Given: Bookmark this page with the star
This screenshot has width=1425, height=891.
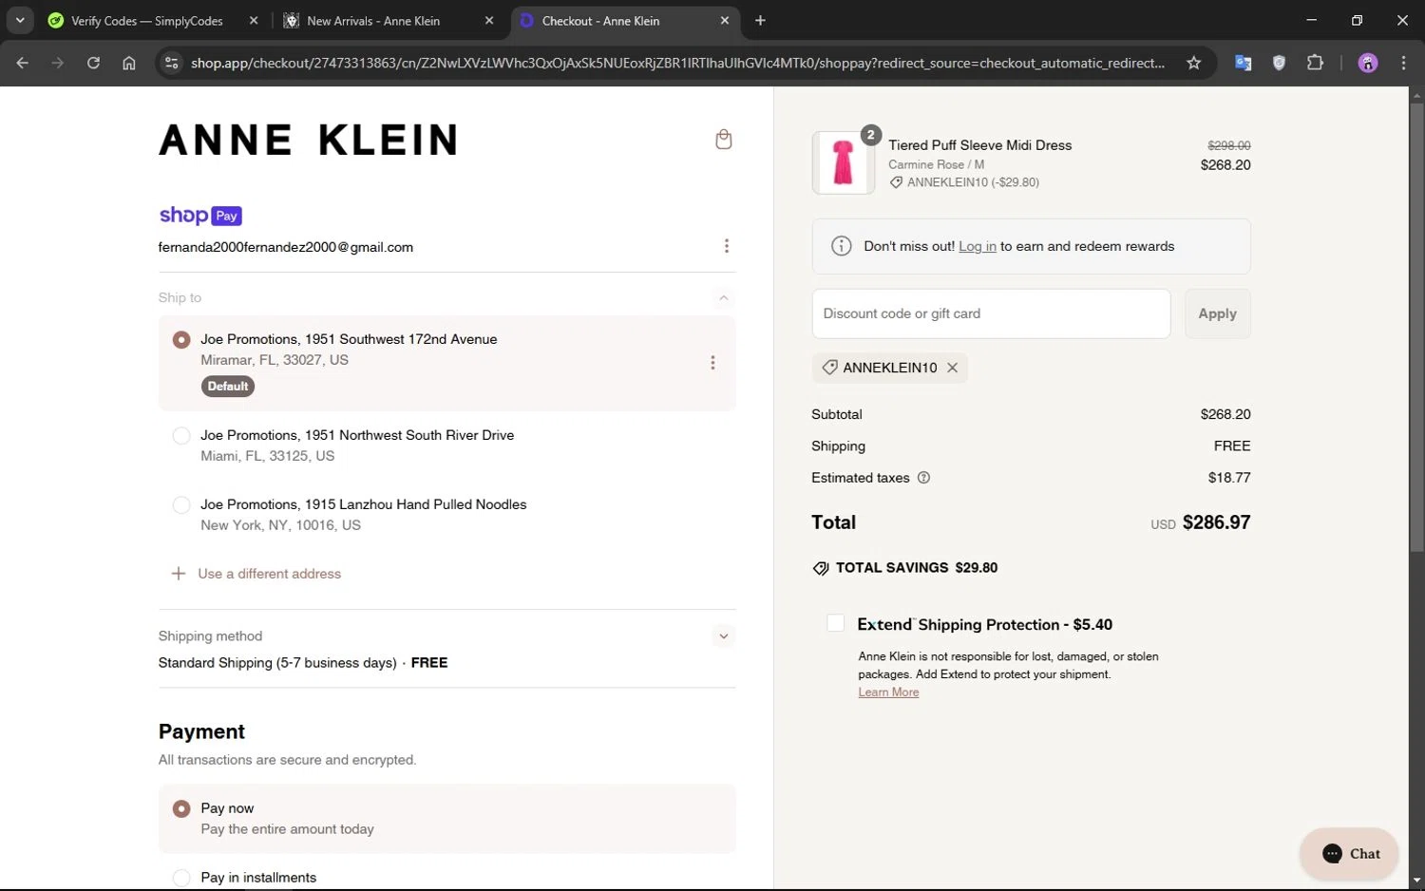Looking at the screenshot, I should point(1193,63).
